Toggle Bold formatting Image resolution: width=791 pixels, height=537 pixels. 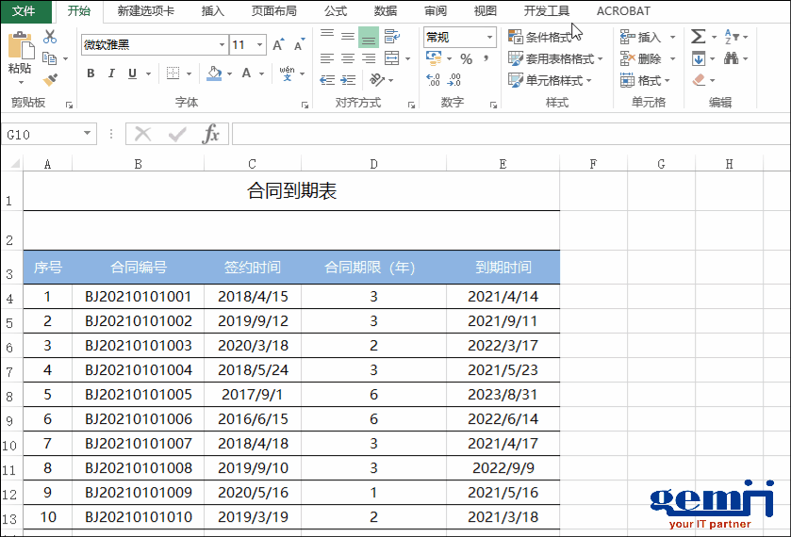91,73
